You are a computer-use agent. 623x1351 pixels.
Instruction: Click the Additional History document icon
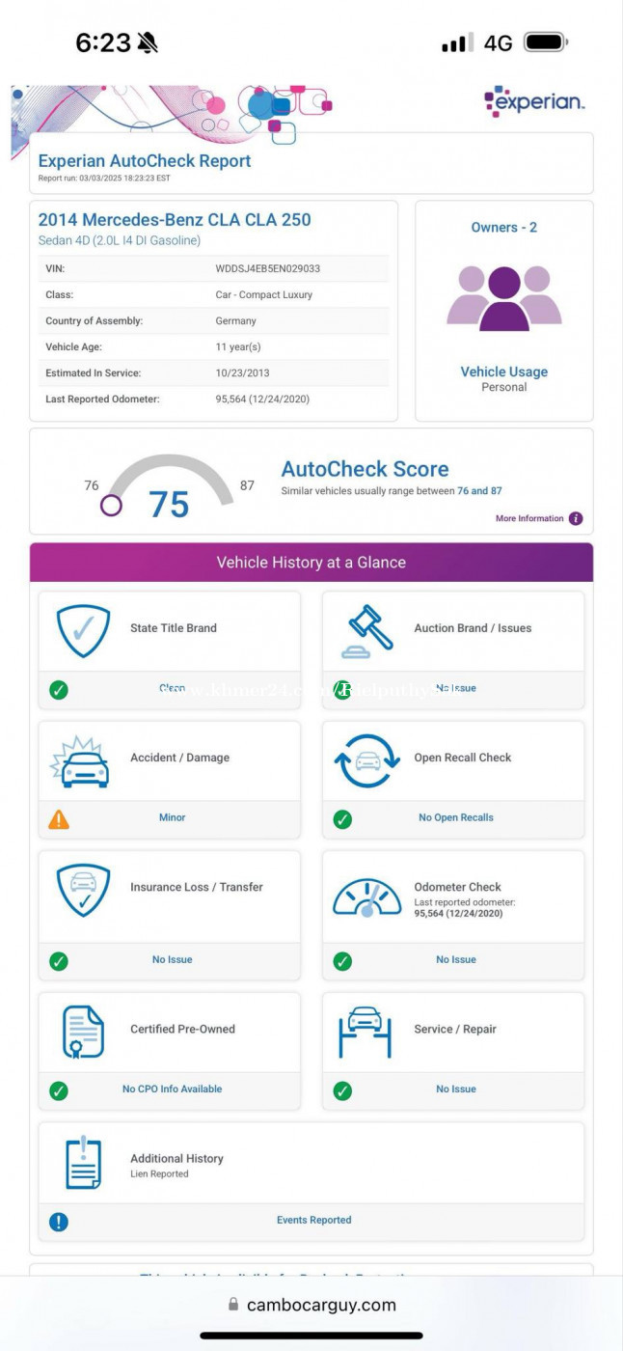[x=83, y=1162]
